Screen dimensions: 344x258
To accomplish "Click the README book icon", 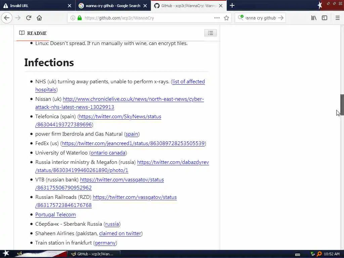I will (x=22, y=33).
